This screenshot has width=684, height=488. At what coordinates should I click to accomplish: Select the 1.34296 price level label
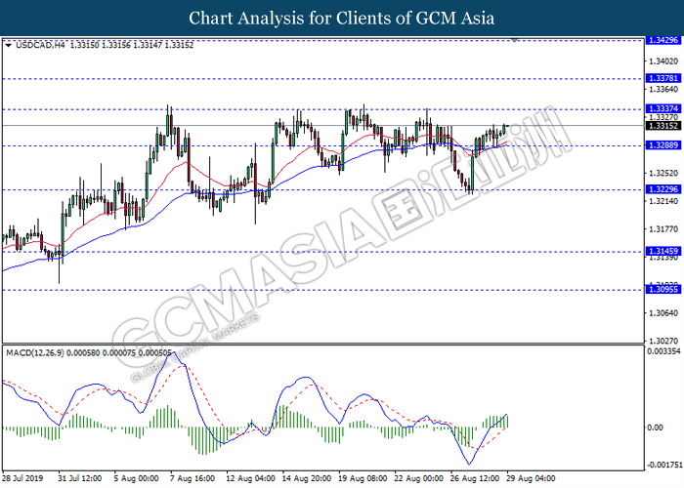pyautogui.click(x=663, y=40)
